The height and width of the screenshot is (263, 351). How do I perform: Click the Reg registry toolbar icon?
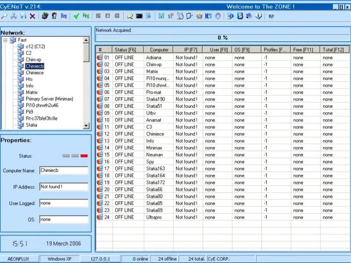tap(64, 16)
